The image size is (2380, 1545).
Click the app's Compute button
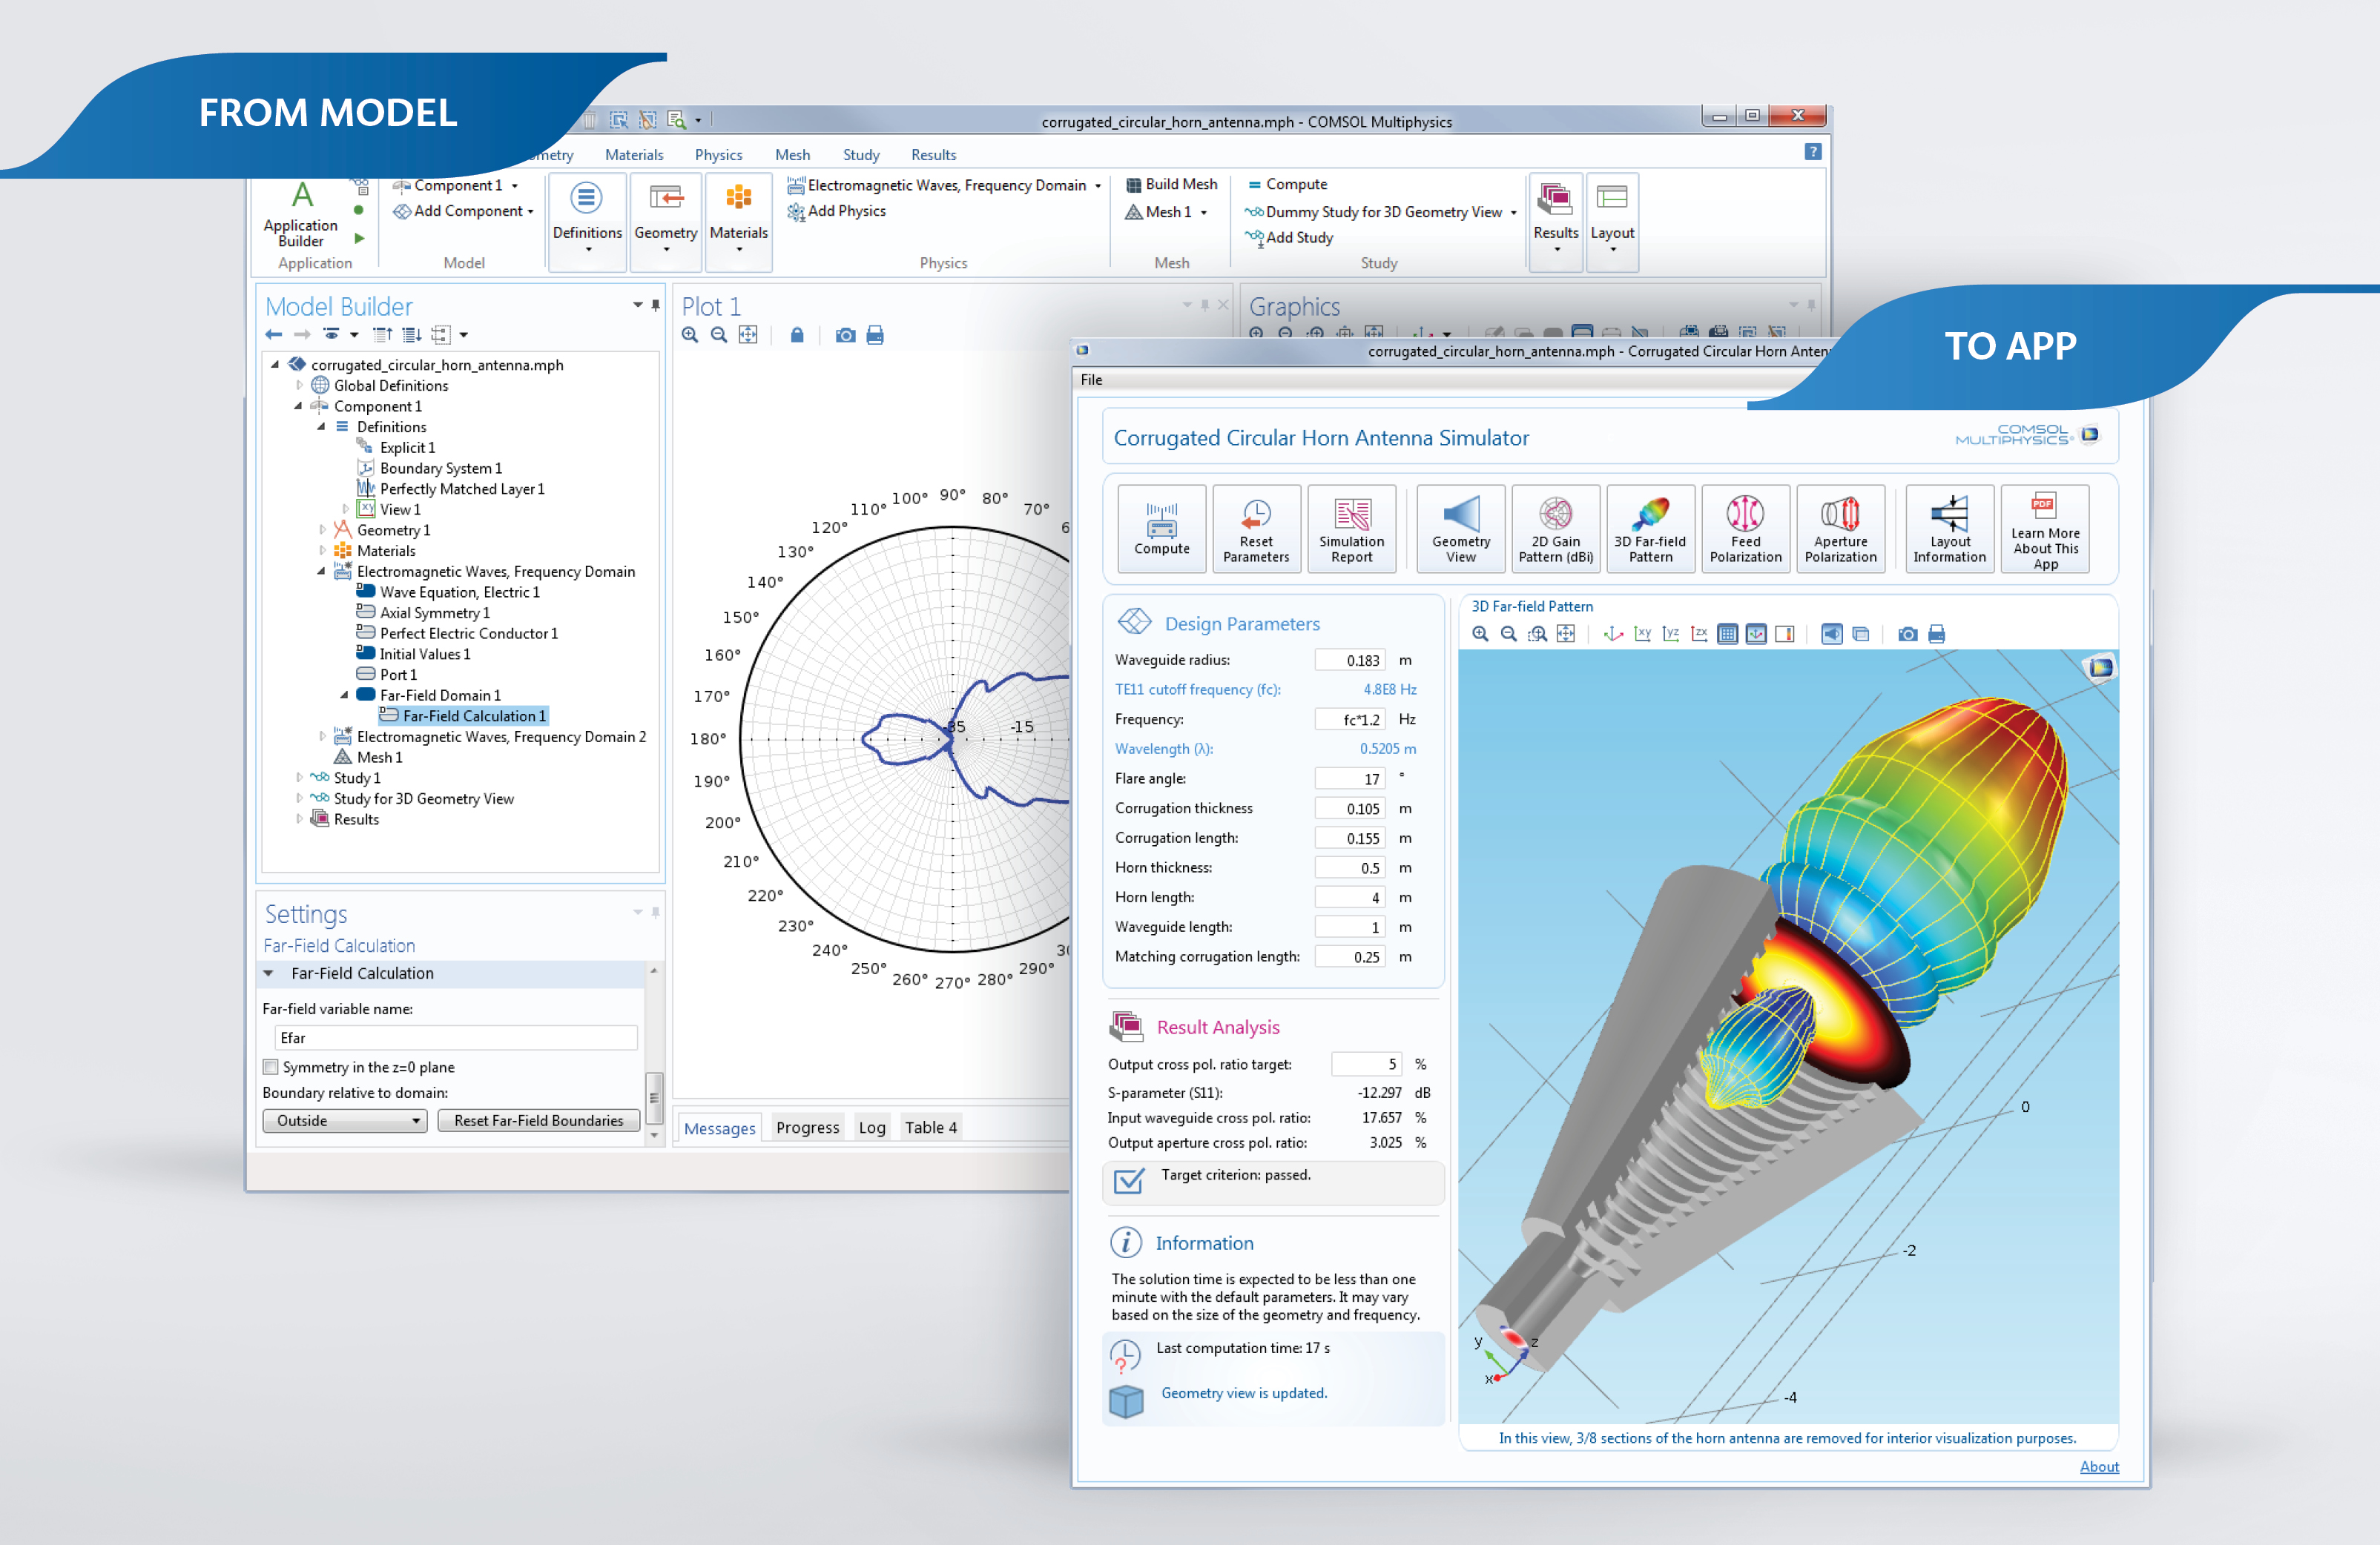coord(1161,529)
